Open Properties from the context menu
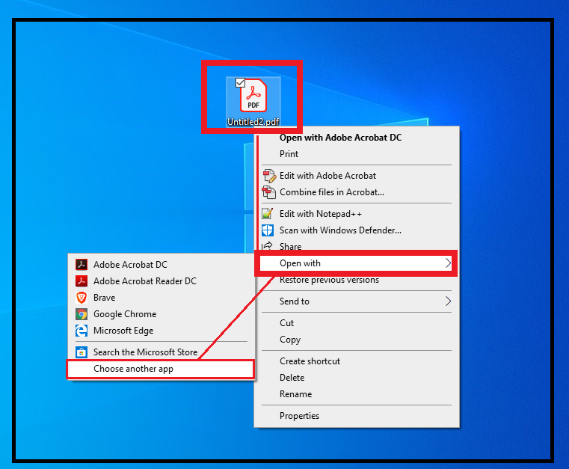This screenshot has width=569, height=469. (299, 416)
